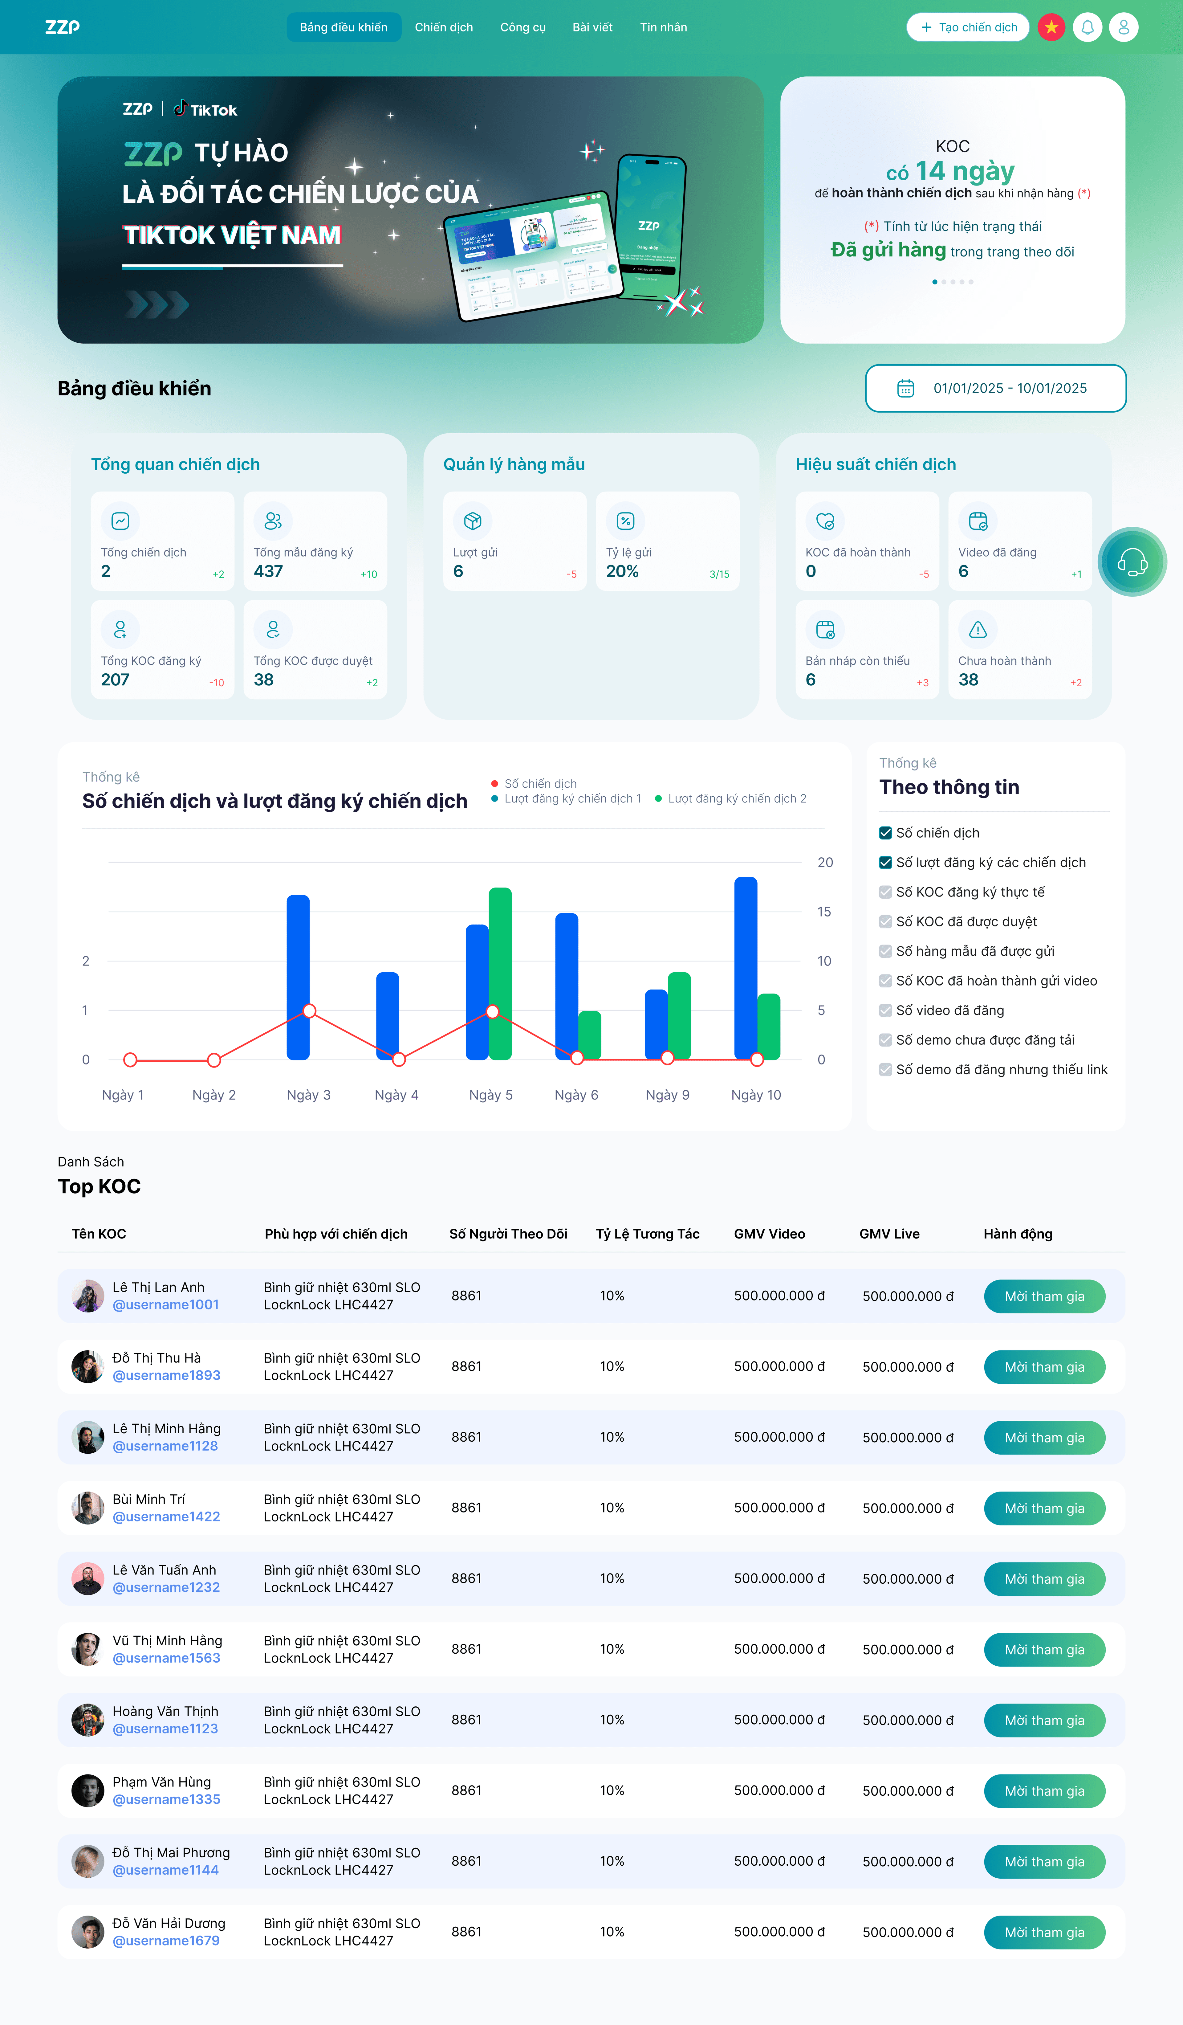
Task: Open the Tin nhắn menu item
Action: click(663, 27)
